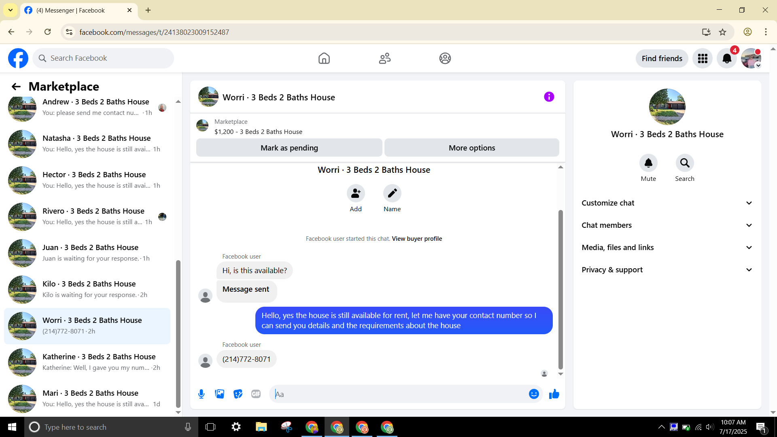Open the Juan conversation
Image resolution: width=777 pixels, height=437 pixels.
pos(87,253)
